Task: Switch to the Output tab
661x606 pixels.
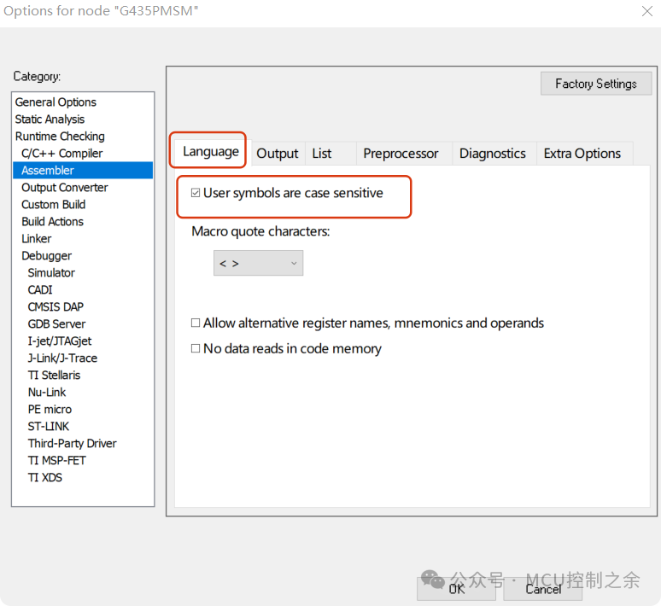Action: 277,154
